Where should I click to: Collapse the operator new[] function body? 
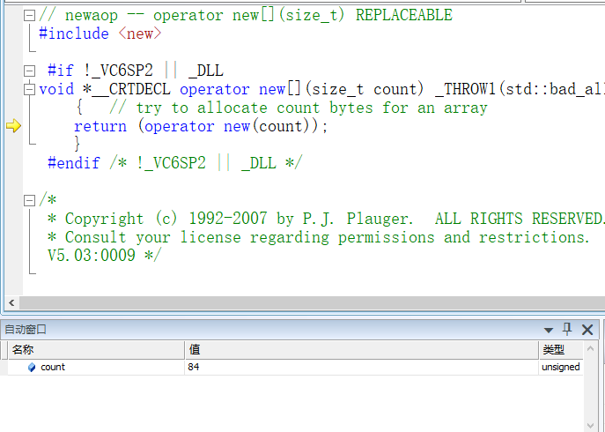(29, 90)
